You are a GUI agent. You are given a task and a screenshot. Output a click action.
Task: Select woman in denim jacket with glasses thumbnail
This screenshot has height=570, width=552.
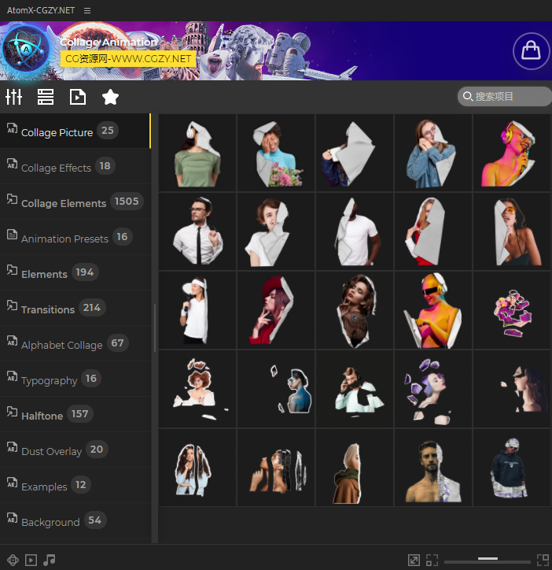(x=433, y=153)
